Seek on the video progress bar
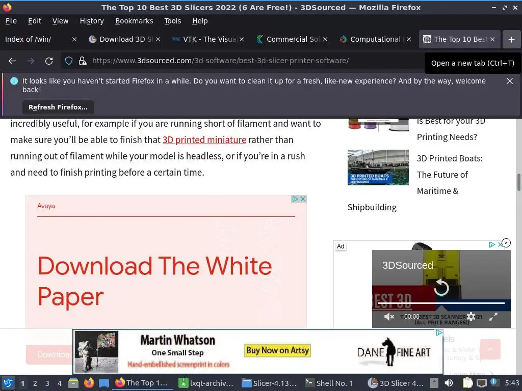 pos(441,303)
